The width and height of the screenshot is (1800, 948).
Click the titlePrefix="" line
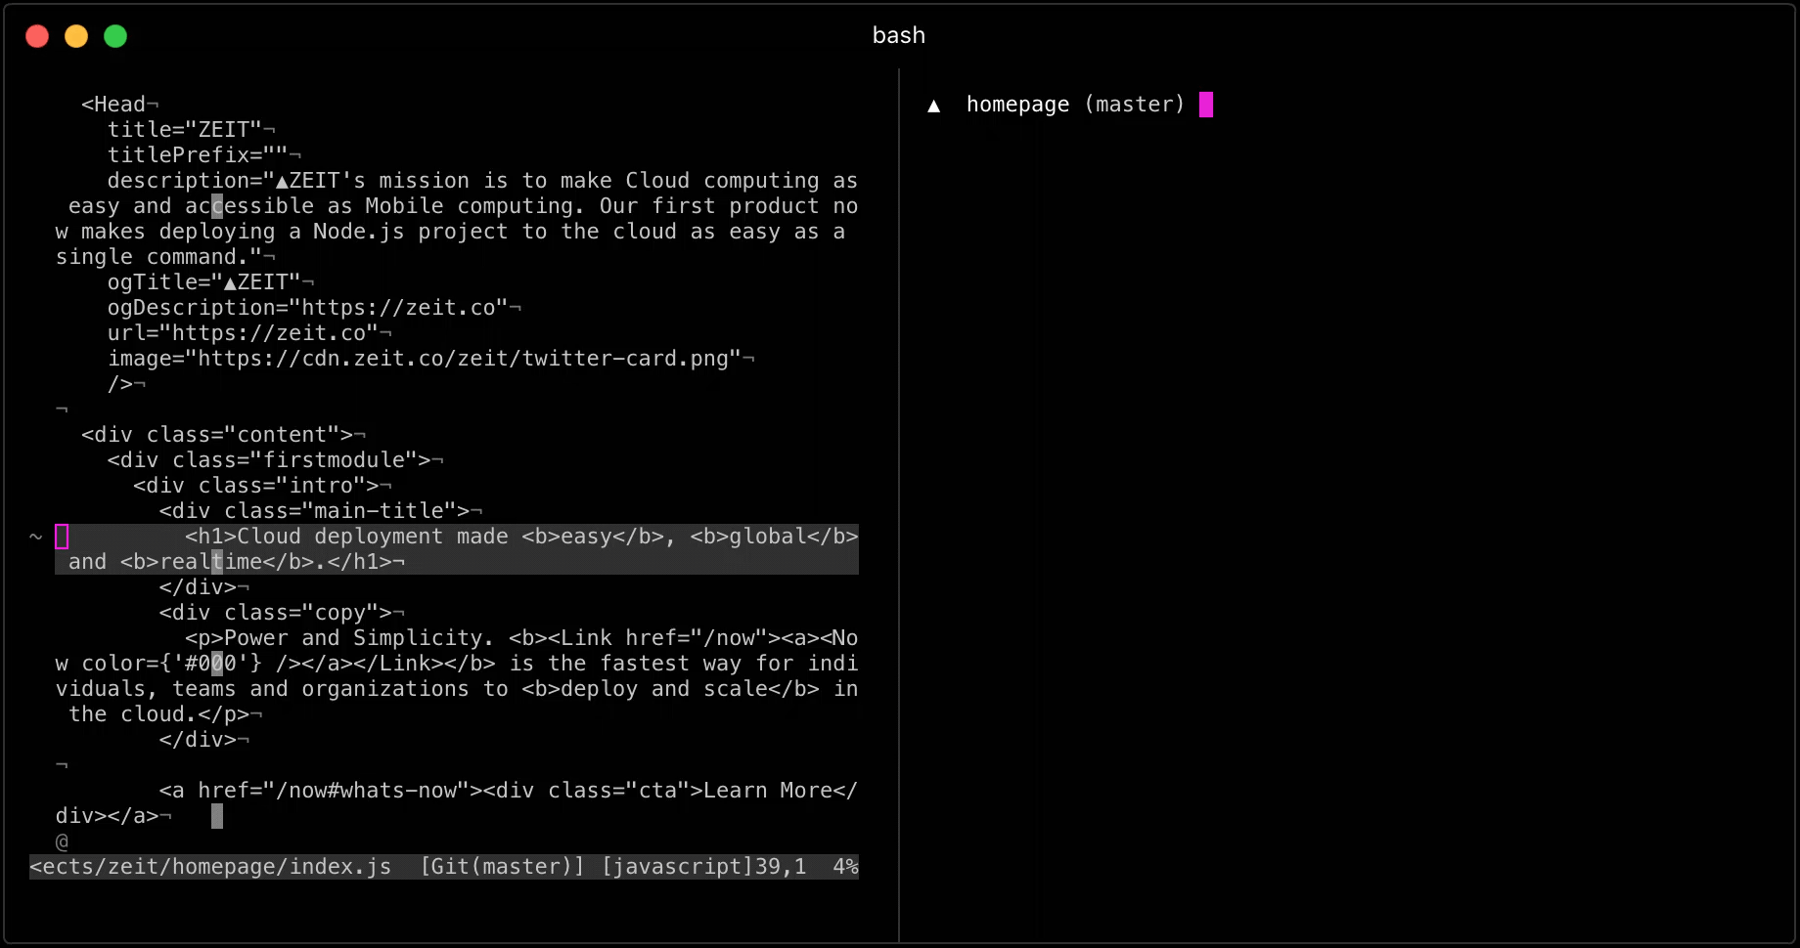(x=203, y=155)
